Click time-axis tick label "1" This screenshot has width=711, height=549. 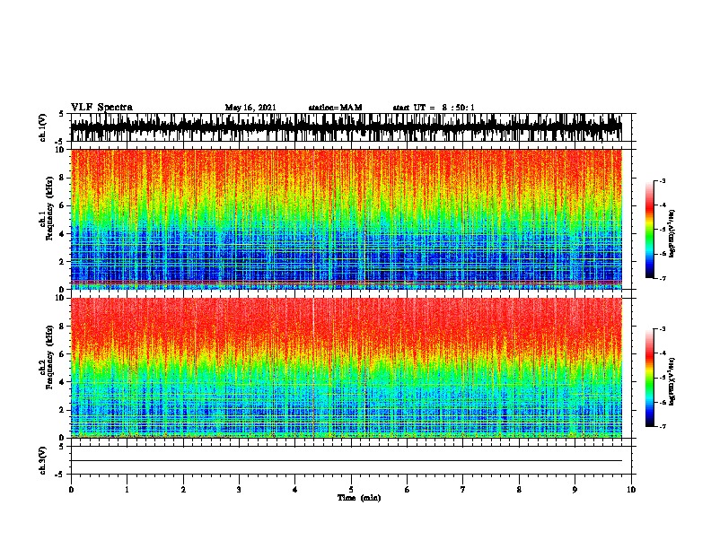click(127, 490)
